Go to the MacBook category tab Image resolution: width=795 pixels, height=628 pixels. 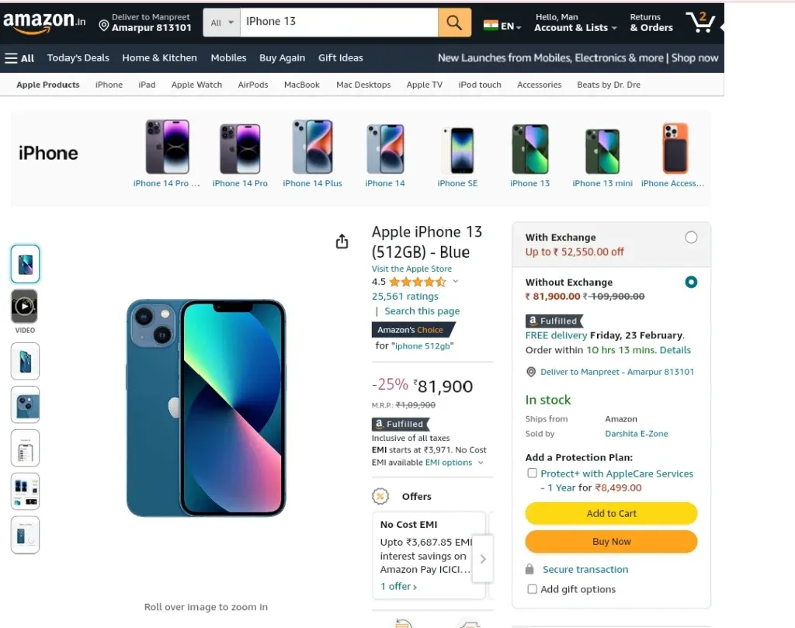click(x=302, y=85)
